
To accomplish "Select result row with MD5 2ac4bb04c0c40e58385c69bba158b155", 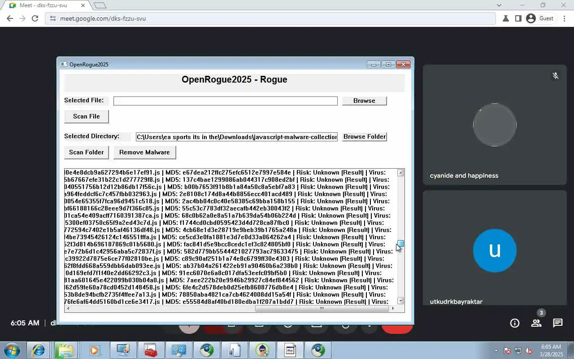I will click(x=231, y=201).
